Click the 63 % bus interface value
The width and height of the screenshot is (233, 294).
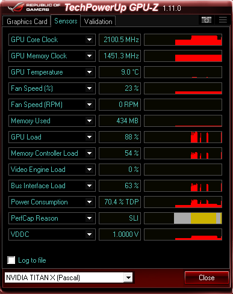[120, 186]
